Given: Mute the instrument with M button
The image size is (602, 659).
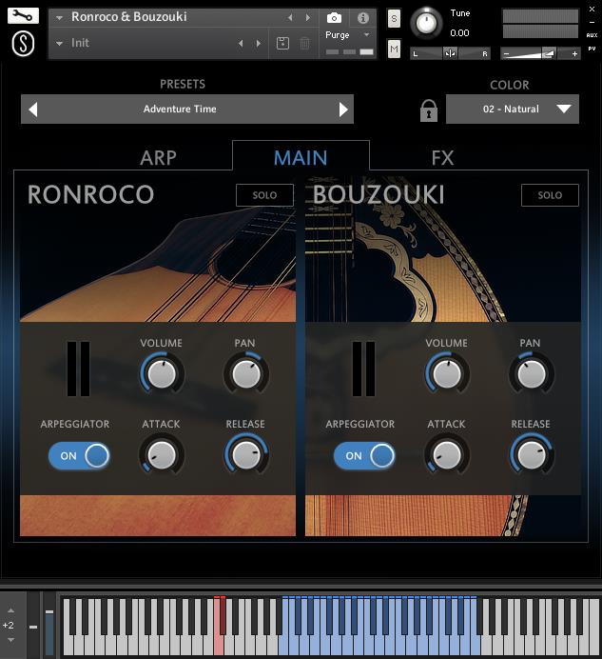Looking at the screenshot, I should pos(394,48).
